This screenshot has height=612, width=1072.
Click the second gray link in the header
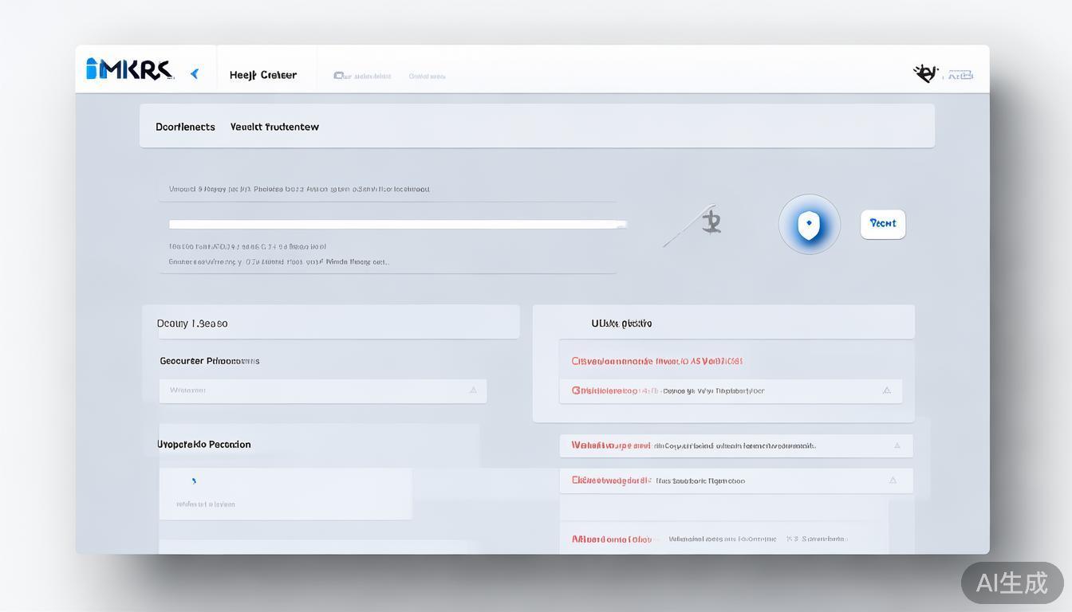(427, 76)
